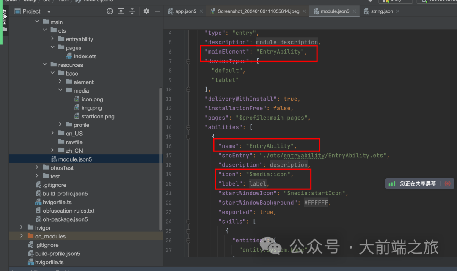The height and width of the screenshot is (271, 457).
Task: Click "$profile:main_pages" value on line 13
Action: pyautogui.click(x=272, y=118)
